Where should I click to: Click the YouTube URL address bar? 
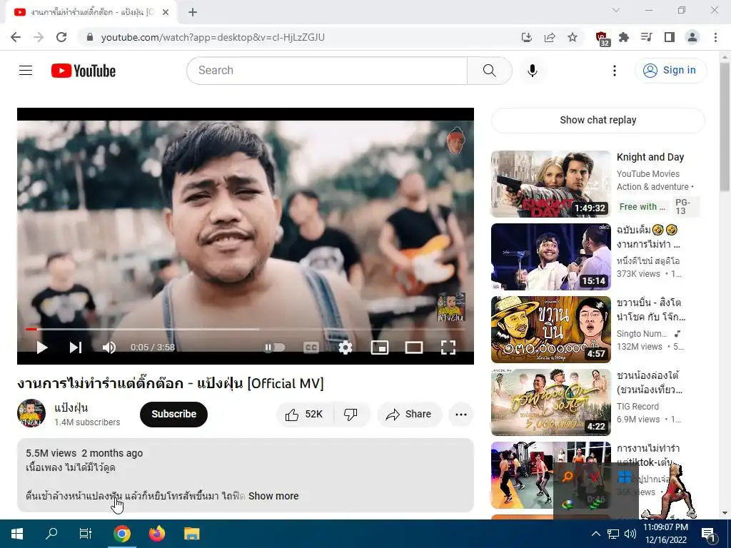(x=298, y=37)
